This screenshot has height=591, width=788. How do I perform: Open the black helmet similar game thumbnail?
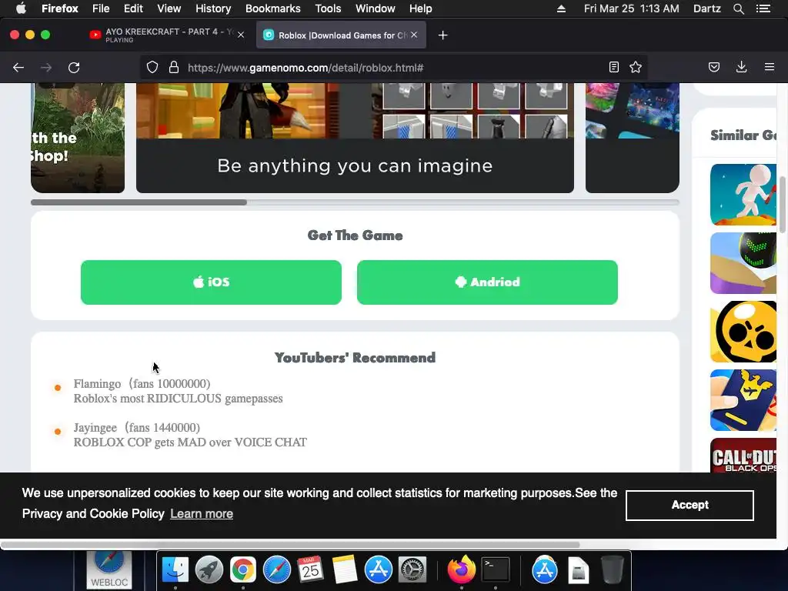[x=743, y=263]
